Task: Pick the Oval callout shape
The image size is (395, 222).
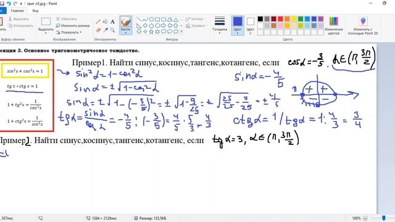Action: click(x=170, y=31)
